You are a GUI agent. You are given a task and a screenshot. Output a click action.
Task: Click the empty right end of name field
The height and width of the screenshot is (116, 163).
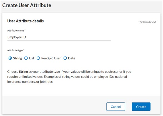click(94, 37)
